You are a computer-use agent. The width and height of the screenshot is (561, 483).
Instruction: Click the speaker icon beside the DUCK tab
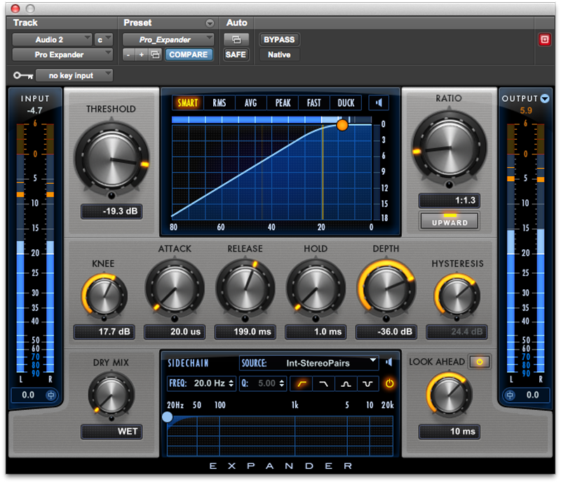coord(379,102)
